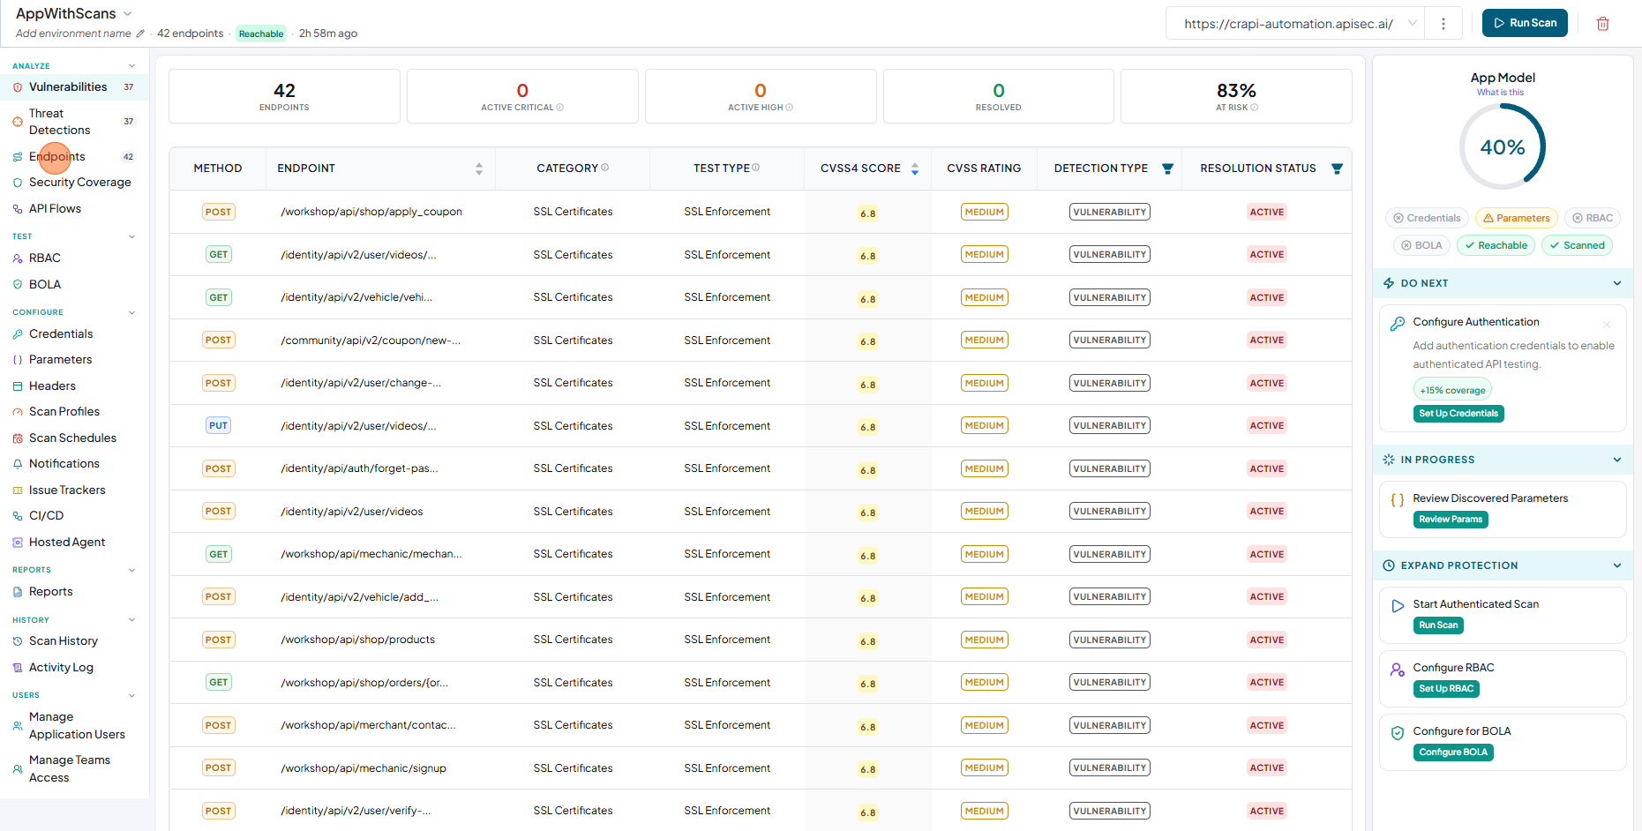Click the Threat Detections icon in sidebar

(x=18, y=122)
